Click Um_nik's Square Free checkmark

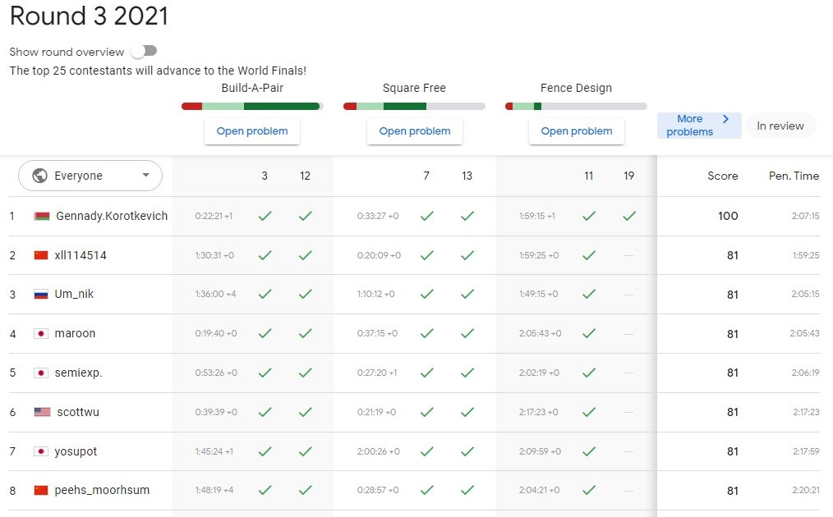pyautogui.click(x=426, y=295)
